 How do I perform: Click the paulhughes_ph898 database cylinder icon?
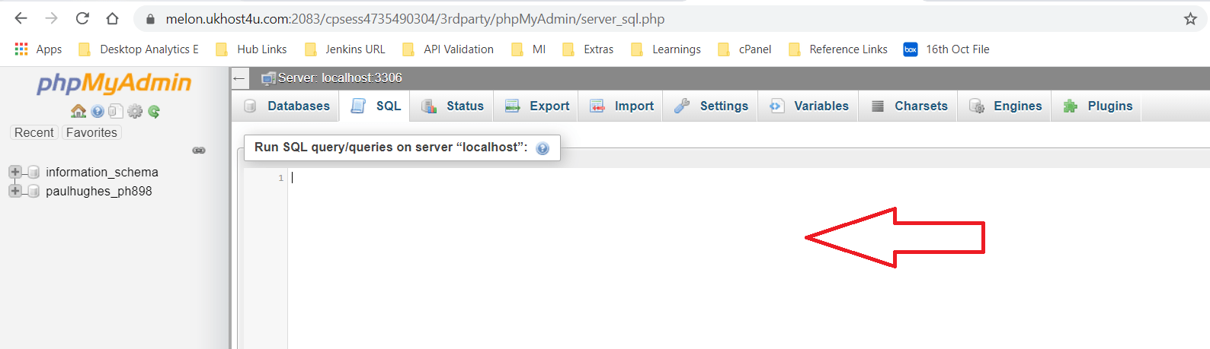(34, 192)
